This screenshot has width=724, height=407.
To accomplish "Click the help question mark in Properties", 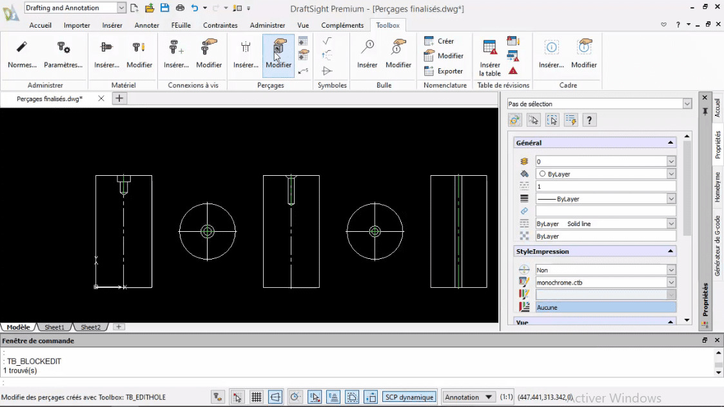I will 589,120.
